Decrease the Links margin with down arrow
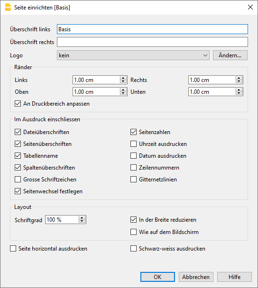The height and width of the screenshot is (288, 258). (x=123, y=82)
